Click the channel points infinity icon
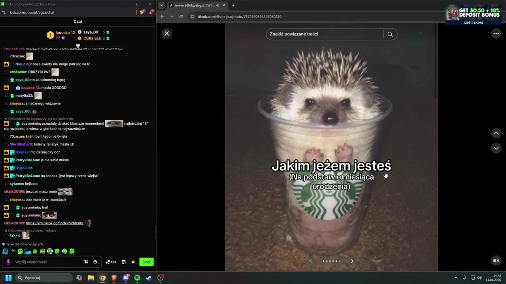The image size is (506, 284). (x=111, y=262)
